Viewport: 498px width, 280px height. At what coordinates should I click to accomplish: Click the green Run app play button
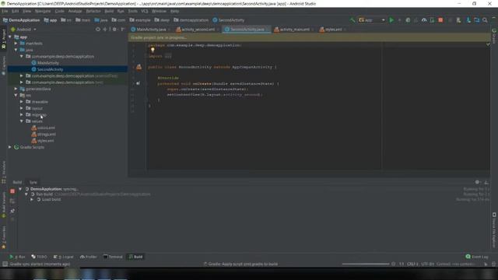click(x=391, y=20)
